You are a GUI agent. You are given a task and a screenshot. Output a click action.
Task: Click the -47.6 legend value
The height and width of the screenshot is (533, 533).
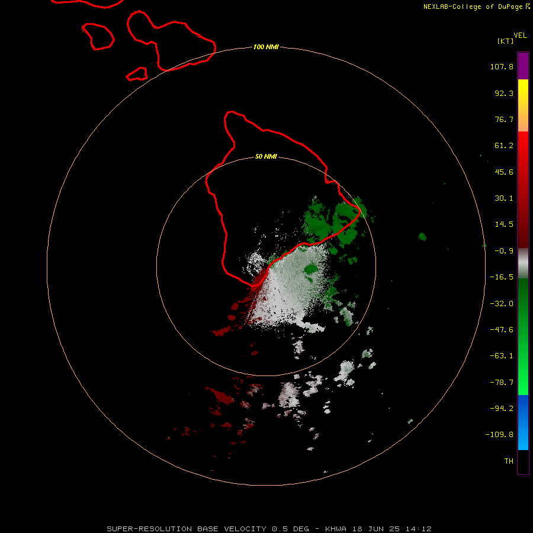502,330
